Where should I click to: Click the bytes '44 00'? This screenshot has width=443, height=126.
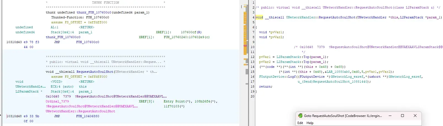tap(28, 47)
